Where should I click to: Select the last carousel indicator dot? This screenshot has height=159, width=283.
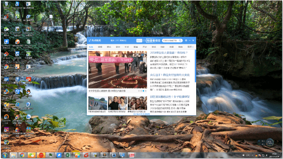coord(146,91)
